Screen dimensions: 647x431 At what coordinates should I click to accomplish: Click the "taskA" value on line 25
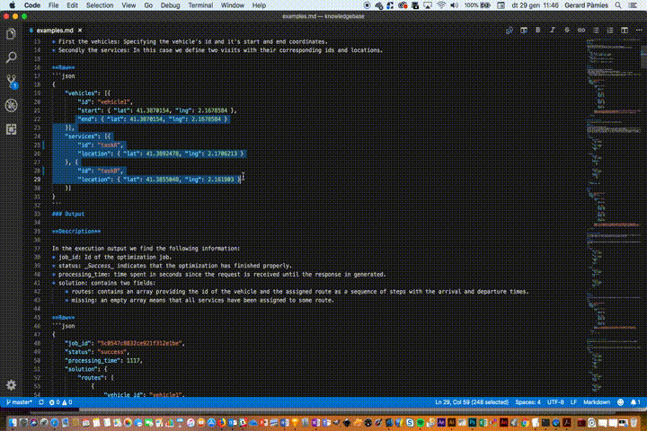coord(109,145)
